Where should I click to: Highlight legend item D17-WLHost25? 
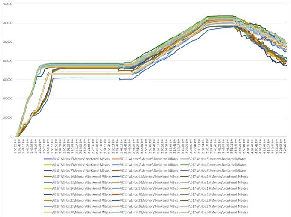coord(78,206)
